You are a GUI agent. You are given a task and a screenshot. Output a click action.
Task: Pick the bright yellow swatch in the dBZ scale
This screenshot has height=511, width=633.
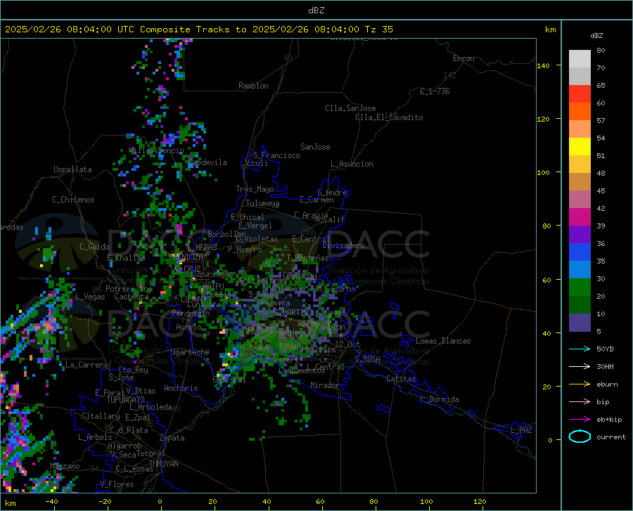[580, 146]
